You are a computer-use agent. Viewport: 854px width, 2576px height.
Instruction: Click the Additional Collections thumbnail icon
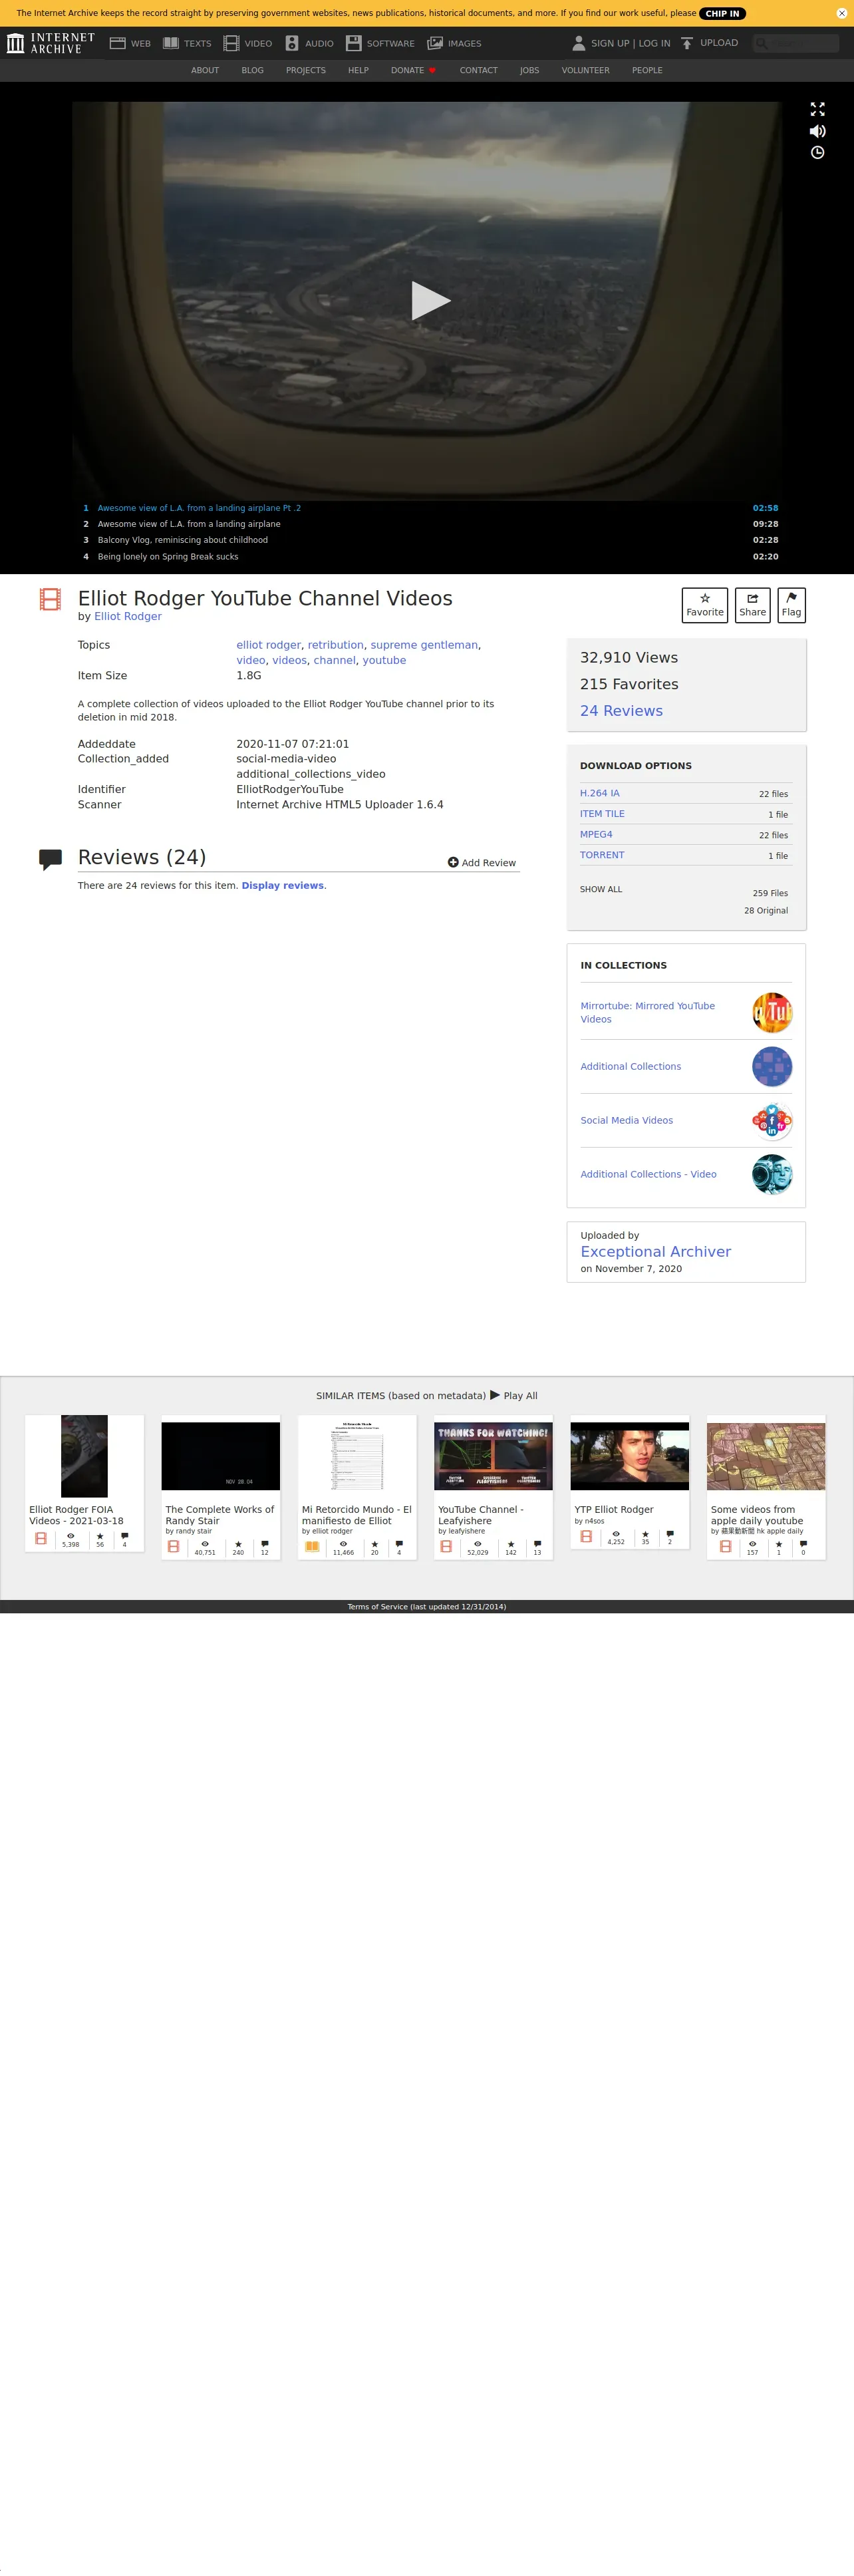772,1066
